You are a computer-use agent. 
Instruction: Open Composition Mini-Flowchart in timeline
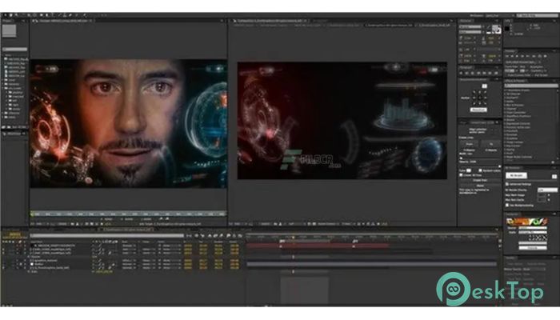pyautogui.click(x=190, y=236)
